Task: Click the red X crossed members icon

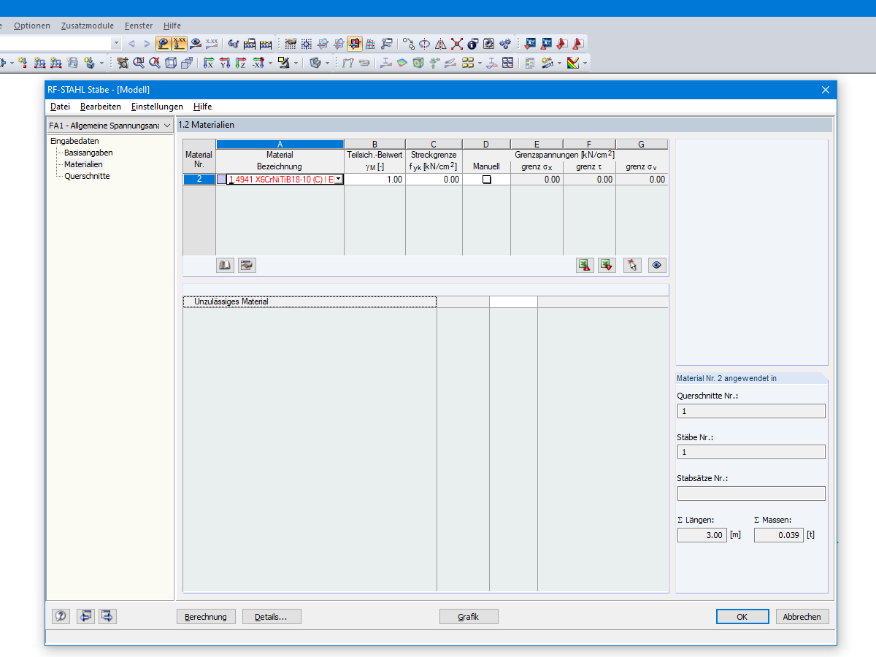Action: click(457, 44)
